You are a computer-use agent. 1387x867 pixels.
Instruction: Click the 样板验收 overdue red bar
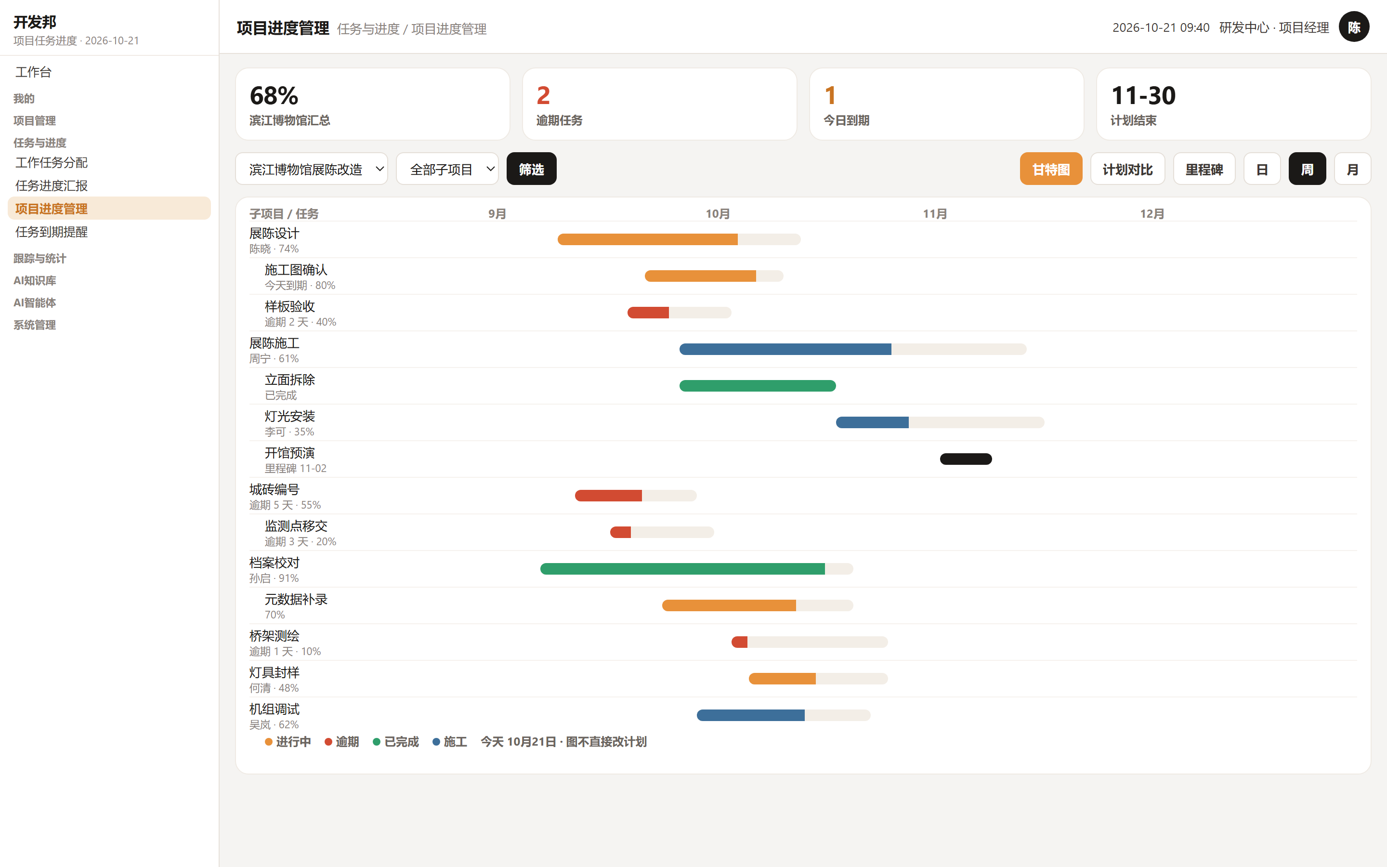pos(648,313)
